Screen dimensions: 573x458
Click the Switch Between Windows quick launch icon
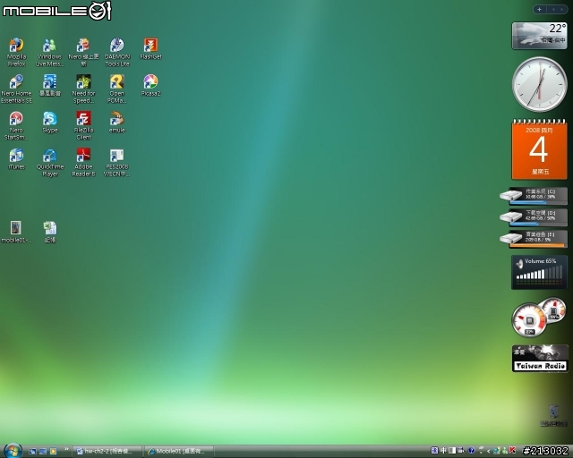coord(43,452)
